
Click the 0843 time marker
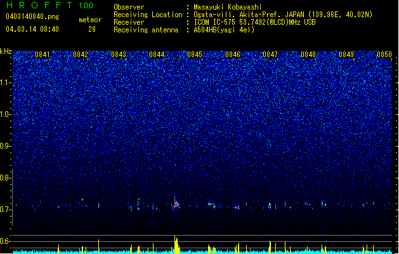(x=119, y=55)
